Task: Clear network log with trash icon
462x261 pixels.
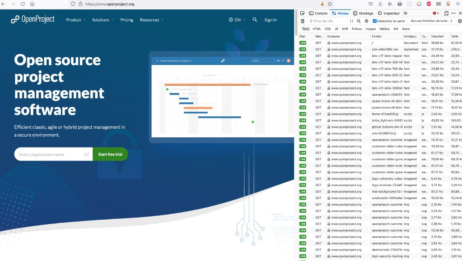Action: [x=302, y=21]
